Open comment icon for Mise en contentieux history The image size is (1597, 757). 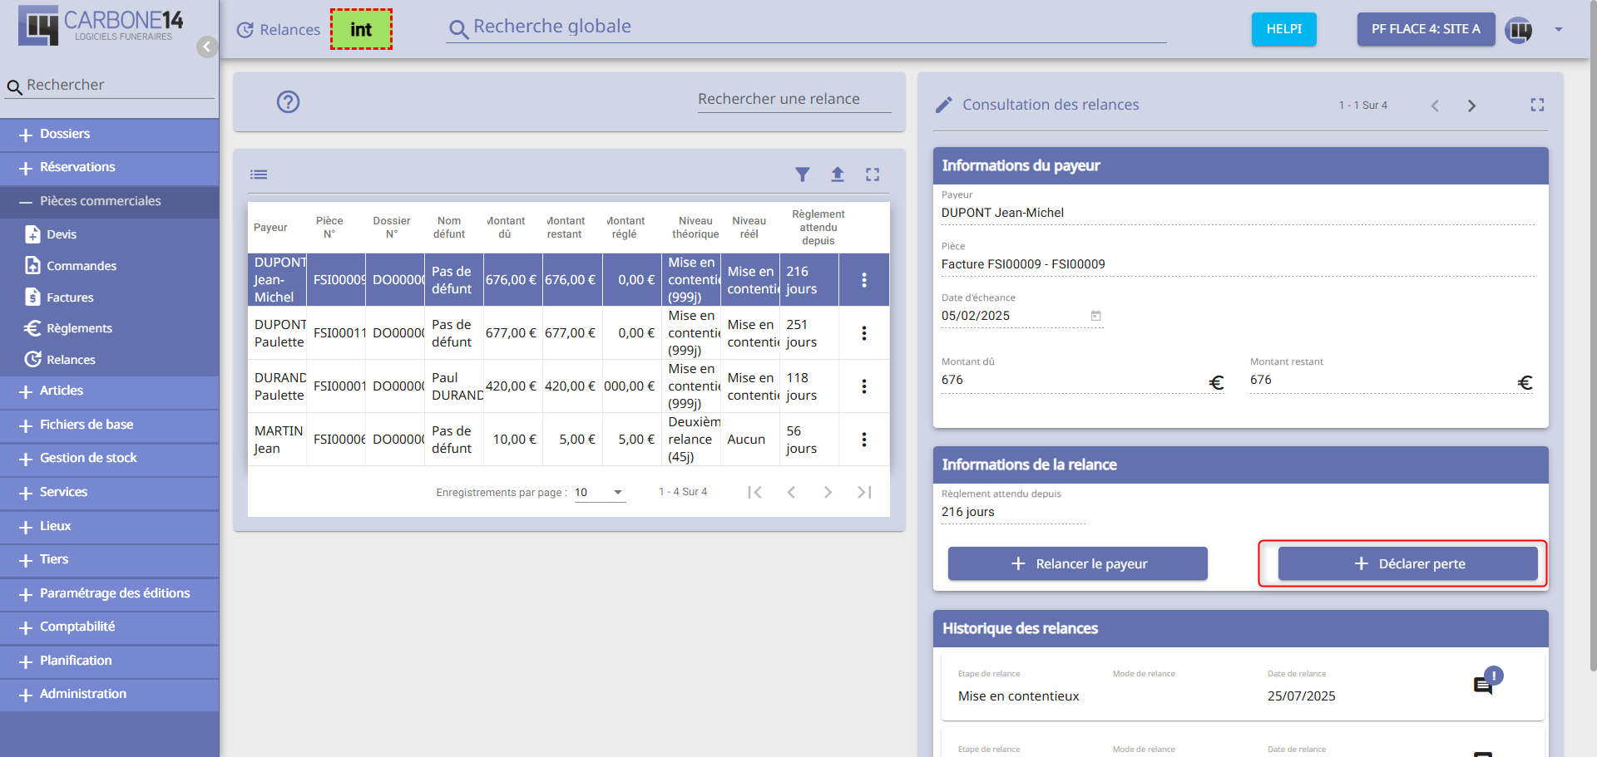pyautogui.click(x=1482, y=686)
